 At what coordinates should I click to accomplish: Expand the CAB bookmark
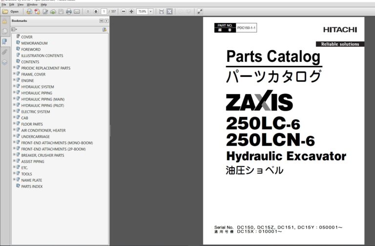[14, 117]
